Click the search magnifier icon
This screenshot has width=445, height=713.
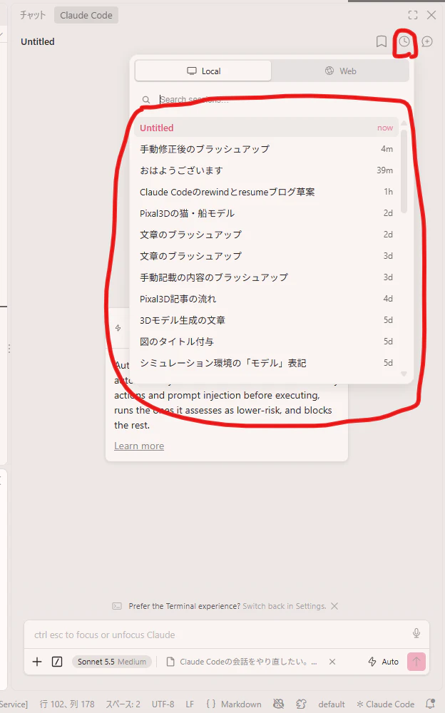(x=146, y=100)
